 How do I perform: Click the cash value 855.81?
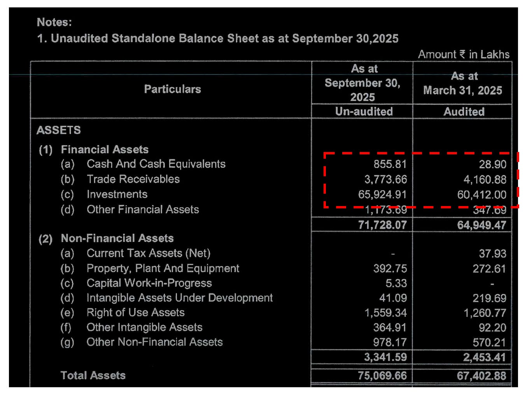click(x=390, y=164)
